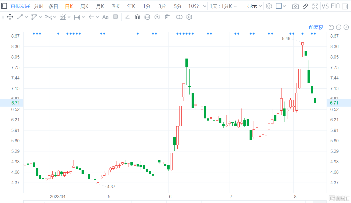The image size is (351, 203).
Task: Delete drawings with the trash icon
Action: (x=167, y=17)
